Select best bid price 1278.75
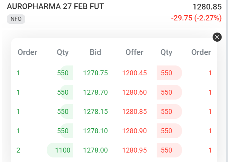The image size is (228, 162). (x=96, y=73)
